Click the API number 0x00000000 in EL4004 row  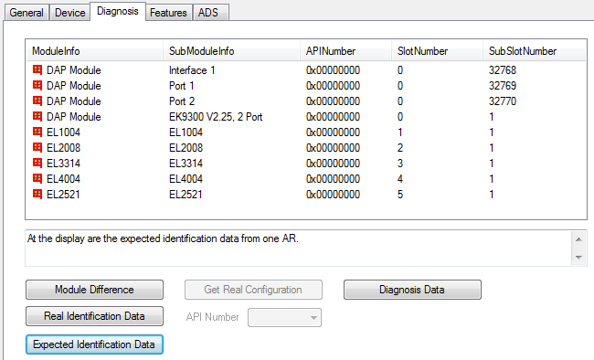(x=333, y=179)
